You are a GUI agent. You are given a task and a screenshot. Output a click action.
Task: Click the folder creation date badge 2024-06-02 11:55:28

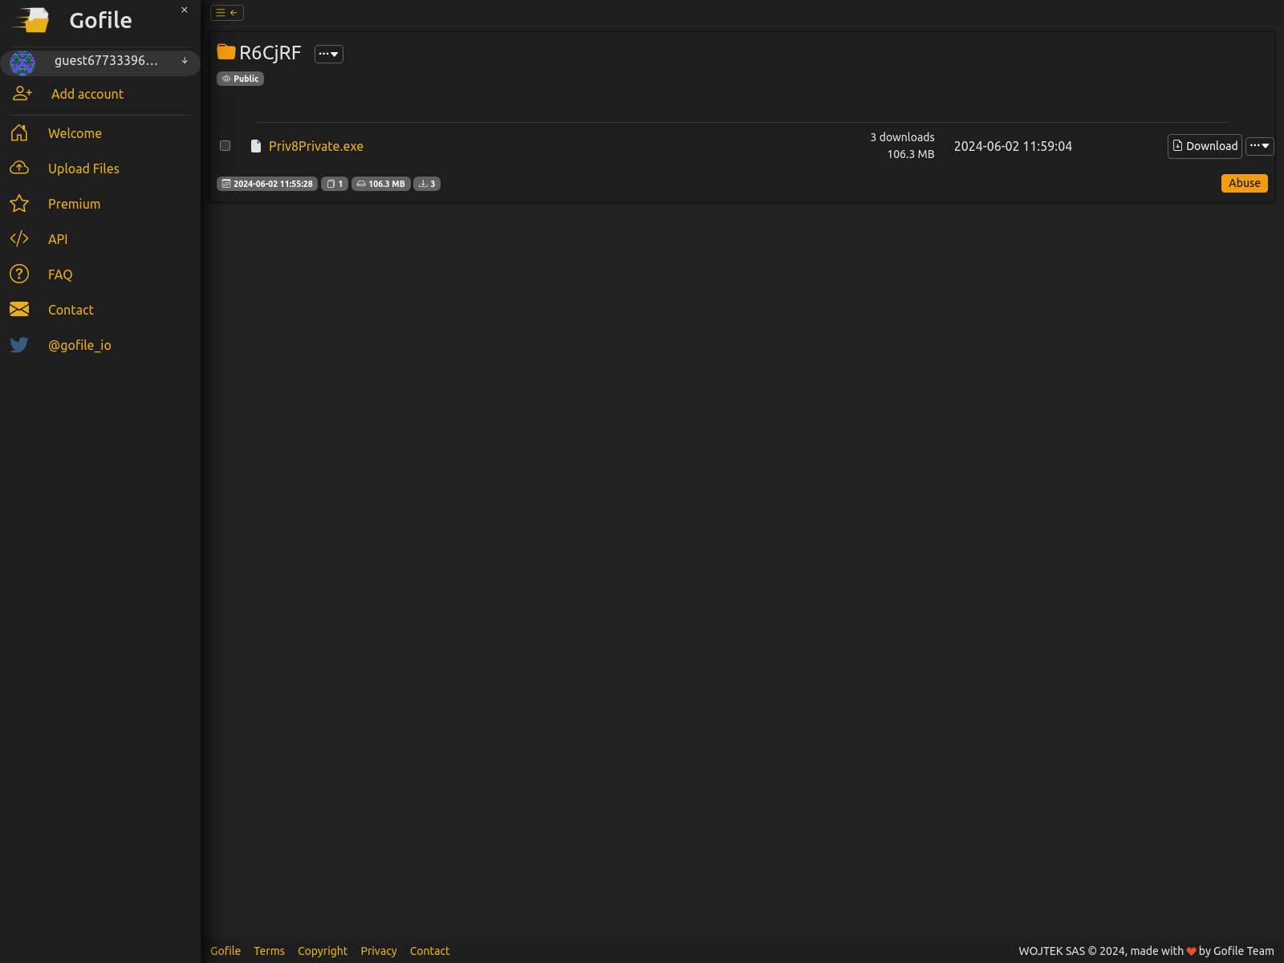coord(267,184)
